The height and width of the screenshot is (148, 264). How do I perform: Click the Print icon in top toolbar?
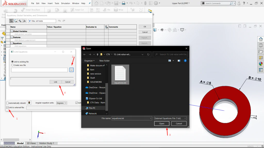point(123,3)
